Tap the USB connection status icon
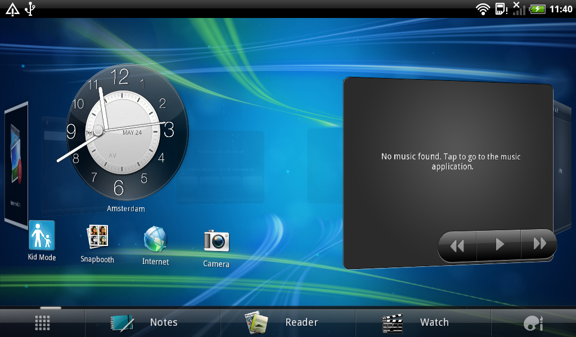Image resolution: width=576 pixels, height=337 pixels. pos(30,9)
